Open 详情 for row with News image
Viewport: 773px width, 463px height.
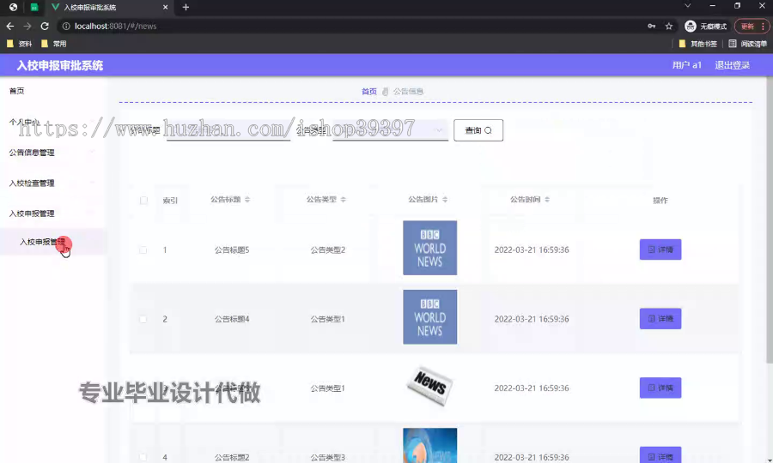[x=660, y=388]
